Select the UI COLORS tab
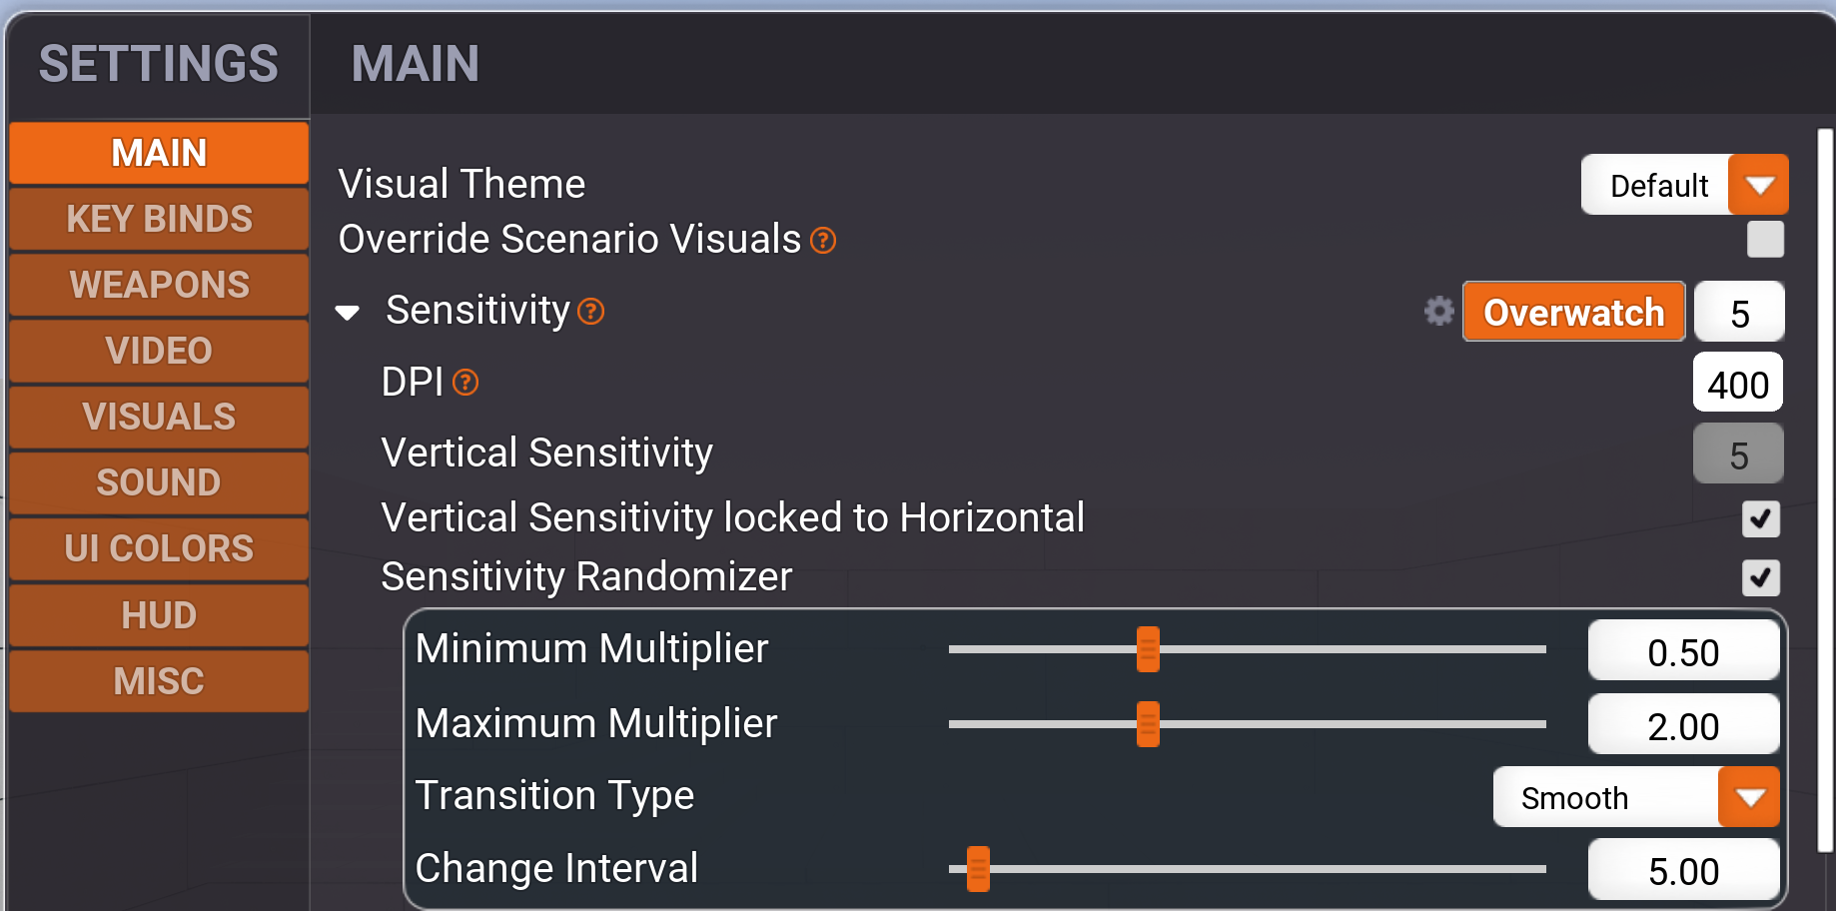The width and height of the screenshot is (1836, 911). [159, 548]
